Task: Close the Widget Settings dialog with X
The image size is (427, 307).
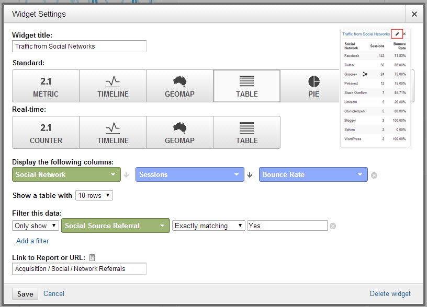Action: point(414,14)
